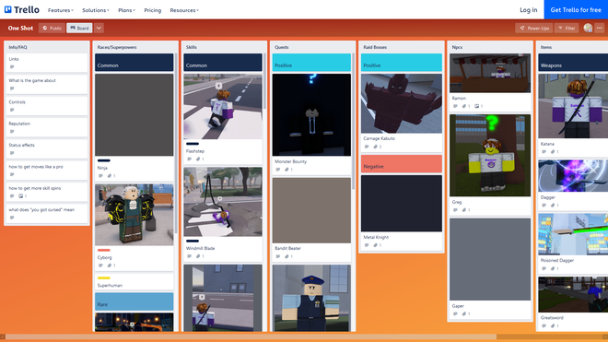Click the Skills list vertical scrollbar

[x=264, y=81]
